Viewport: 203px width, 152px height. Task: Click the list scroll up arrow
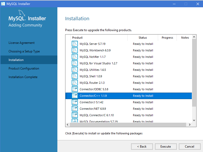(194, 37)
